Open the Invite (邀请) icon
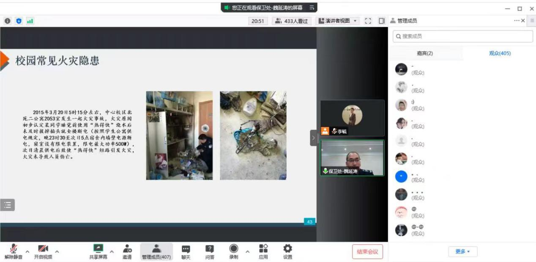This screenshot has width=536, height=262. tap(127, 251)
